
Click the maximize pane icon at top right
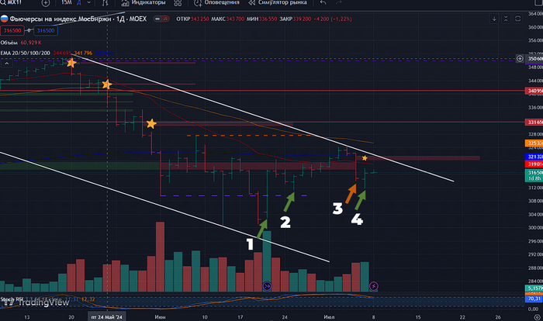coord(517,19)
